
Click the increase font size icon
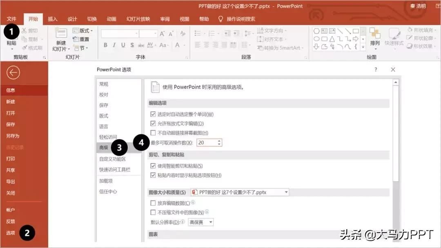pyautogui.click(x=162, y=34)
